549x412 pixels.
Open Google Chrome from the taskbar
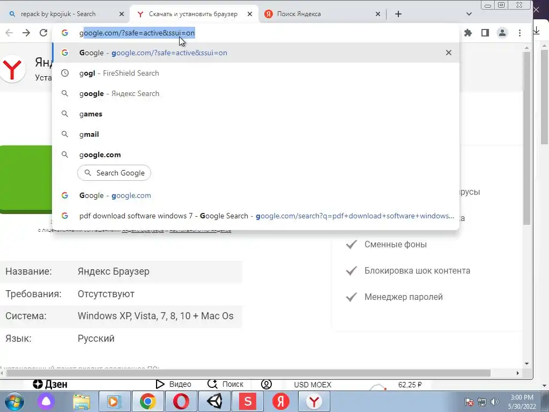pyautogui.click(x=148, y=401)
